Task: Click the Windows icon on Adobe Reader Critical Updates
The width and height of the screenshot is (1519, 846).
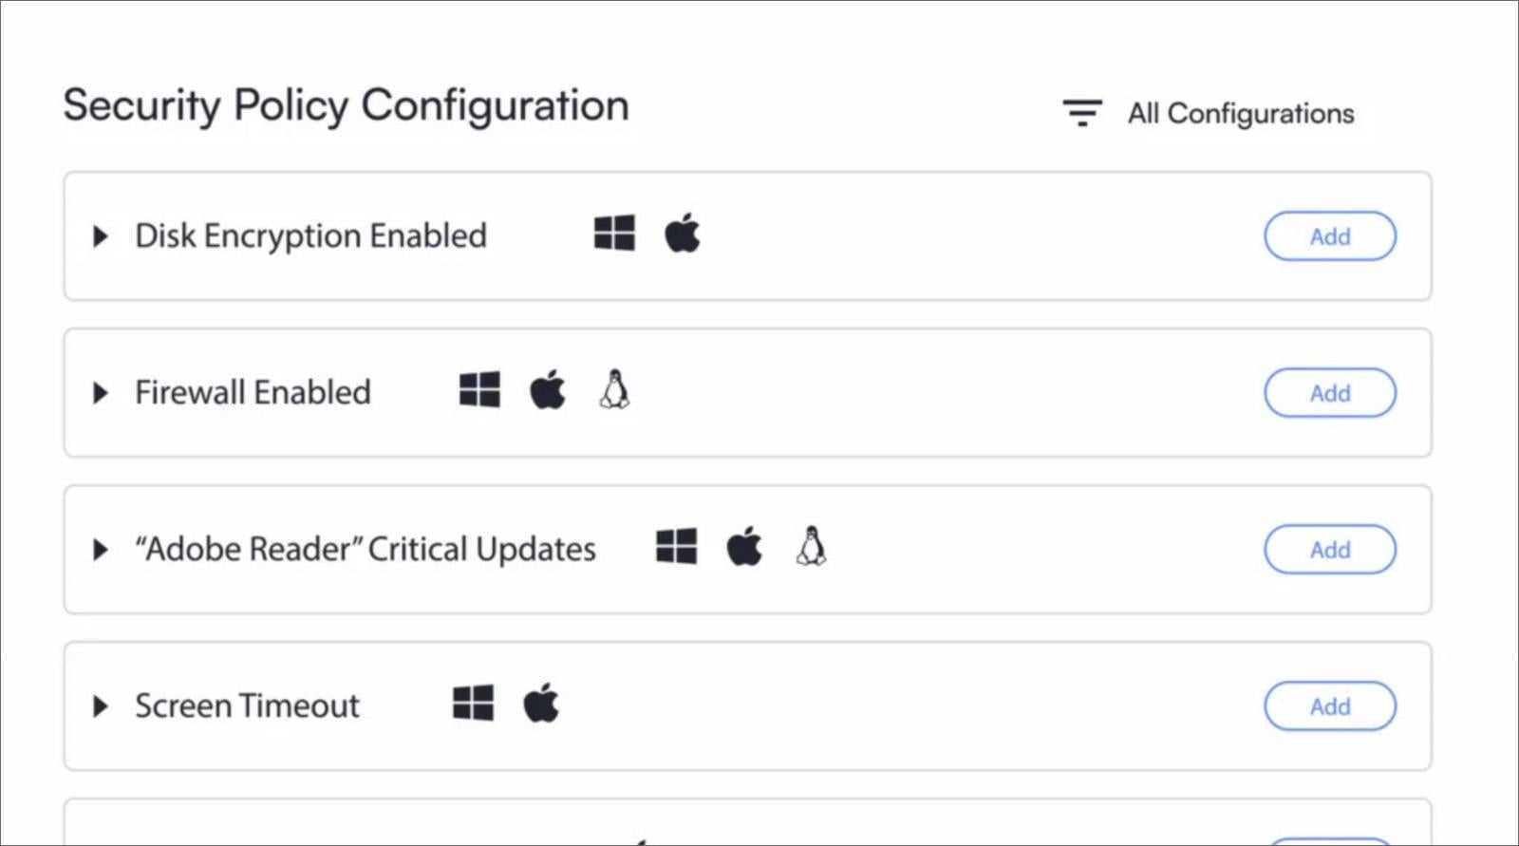Action: tap(676, 546)
